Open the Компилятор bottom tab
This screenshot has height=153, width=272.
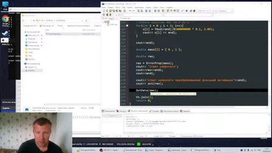108,111
